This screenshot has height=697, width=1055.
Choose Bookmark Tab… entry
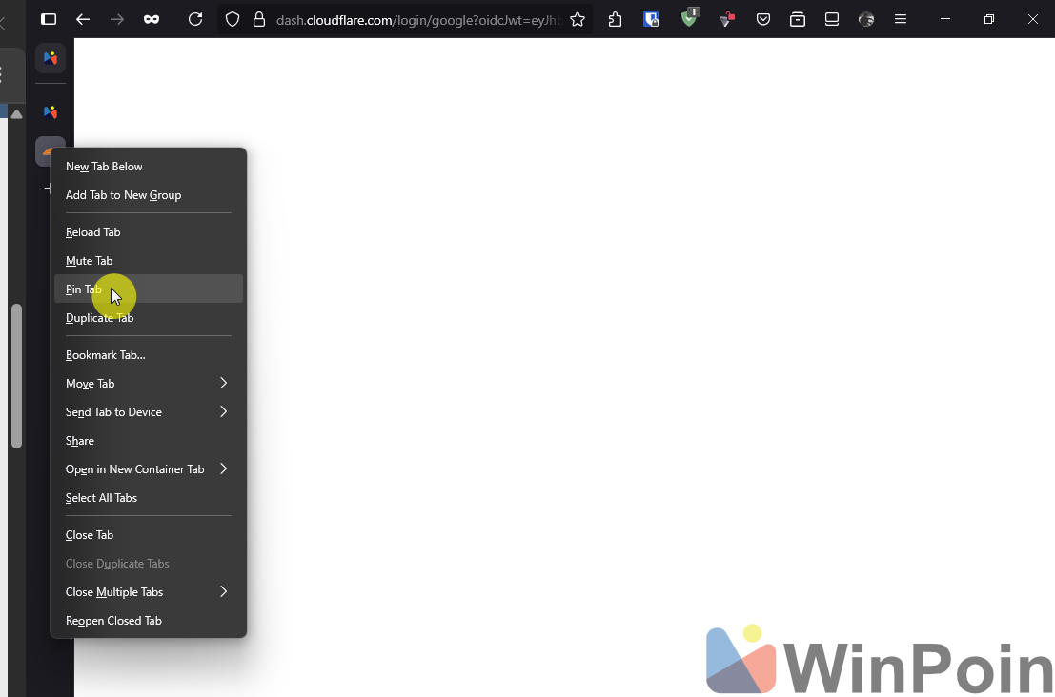[x=149, y=355]
